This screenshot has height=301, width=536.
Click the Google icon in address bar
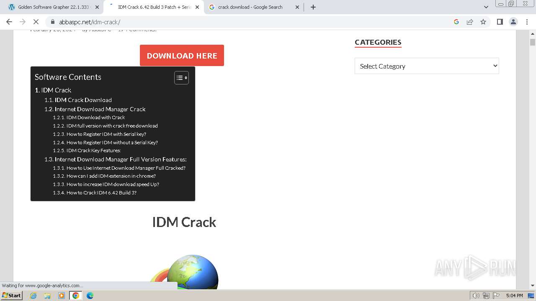pyautogui.click(x=456, y=22)
